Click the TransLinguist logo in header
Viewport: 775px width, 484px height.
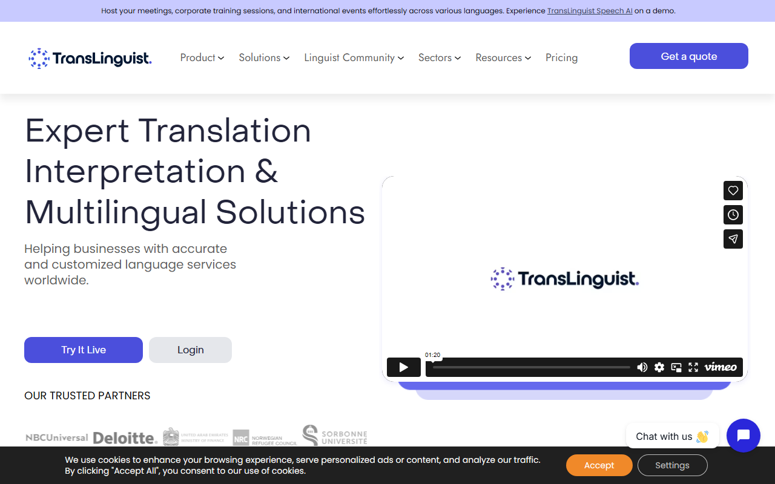click(x=90, y=58)
